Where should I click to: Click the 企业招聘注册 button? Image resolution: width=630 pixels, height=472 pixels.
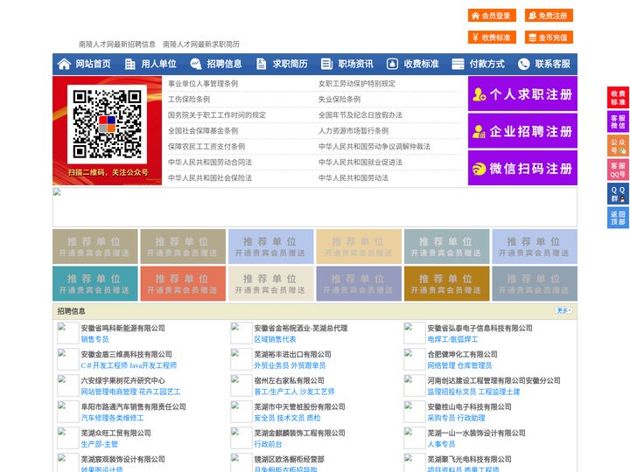pyautogui.click(x=522, y=131)
